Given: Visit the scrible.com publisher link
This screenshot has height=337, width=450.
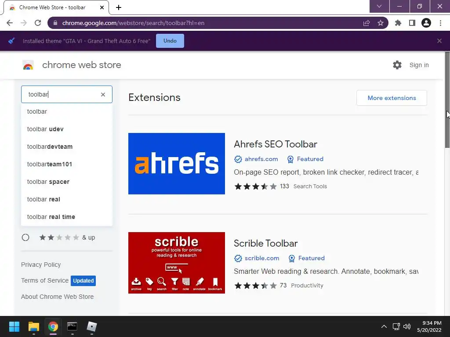Looking at the screenshot, I should coord(262,258).
